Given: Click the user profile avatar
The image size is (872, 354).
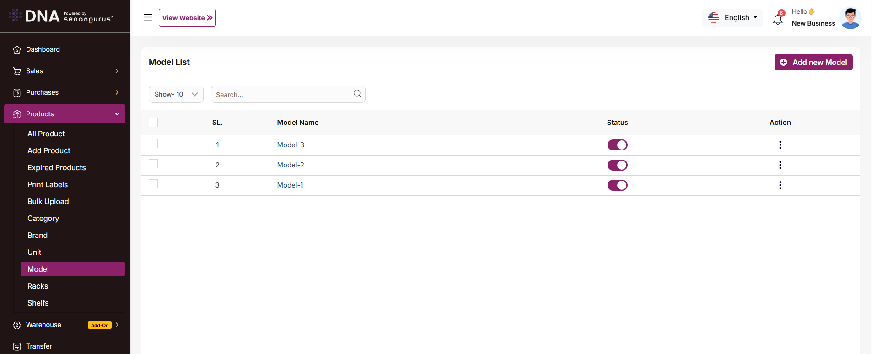Looking at the screenshot, I should coord(850,18).
